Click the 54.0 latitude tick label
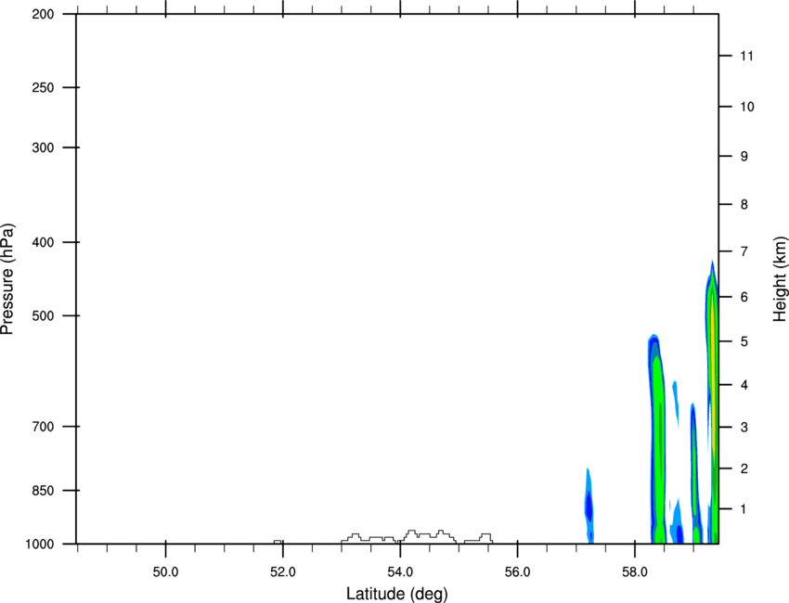This screenshot has width=789, height=603. 400,572
